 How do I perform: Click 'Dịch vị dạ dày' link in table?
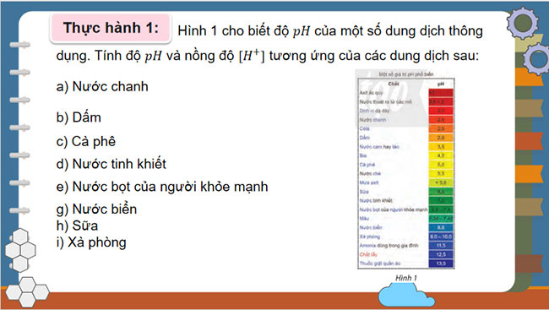374,111
